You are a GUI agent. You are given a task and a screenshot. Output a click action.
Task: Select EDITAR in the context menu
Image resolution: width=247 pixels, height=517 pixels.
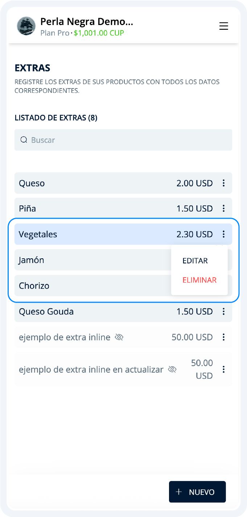195,260
